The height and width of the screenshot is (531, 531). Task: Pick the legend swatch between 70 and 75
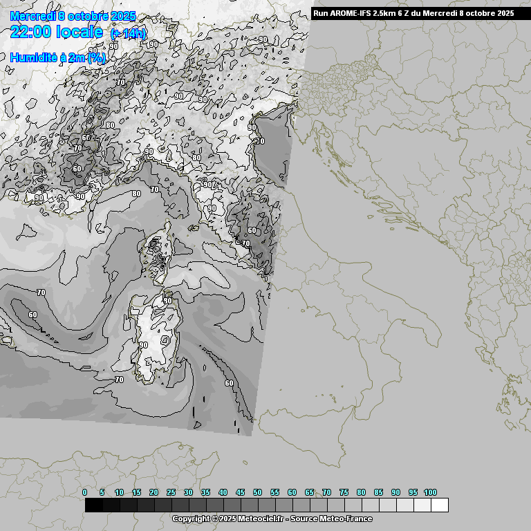pos(335,505)
